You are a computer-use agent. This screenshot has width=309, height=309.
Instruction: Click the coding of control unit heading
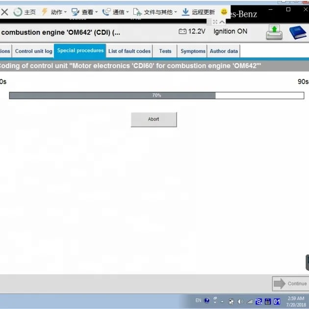pyautogui.click(x=130, y=66)
